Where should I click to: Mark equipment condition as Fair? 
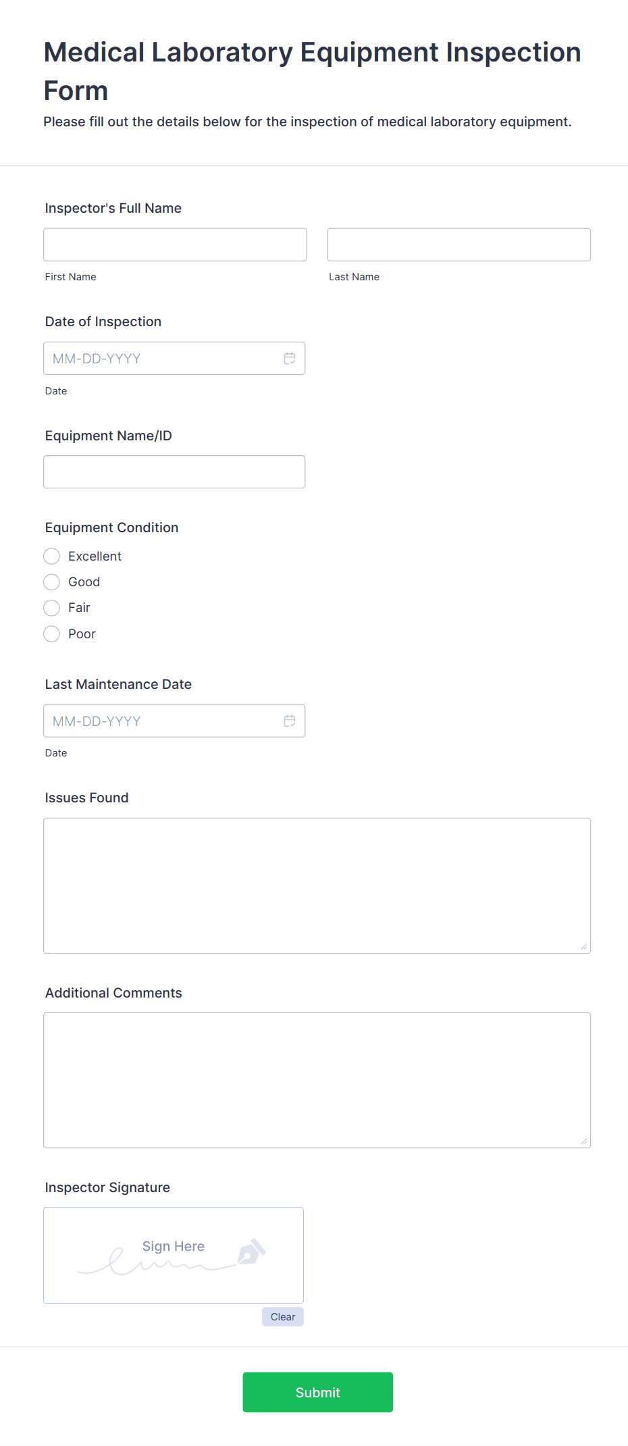point(52,608)
